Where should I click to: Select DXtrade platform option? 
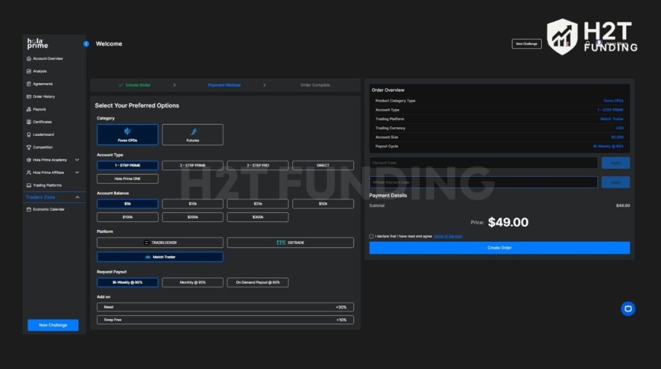coord(290,243)
